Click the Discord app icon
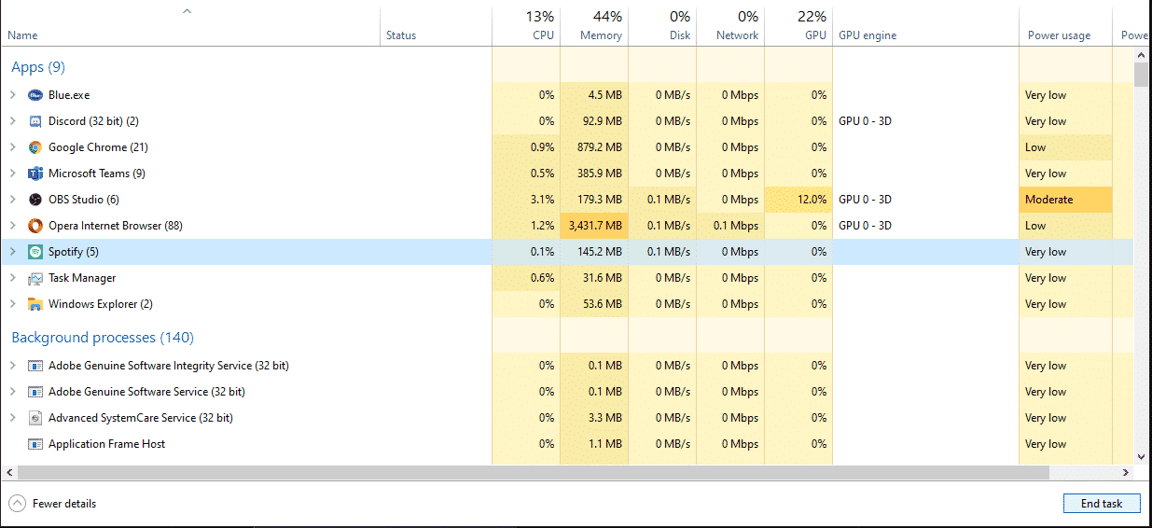 (x=35, y=121)
